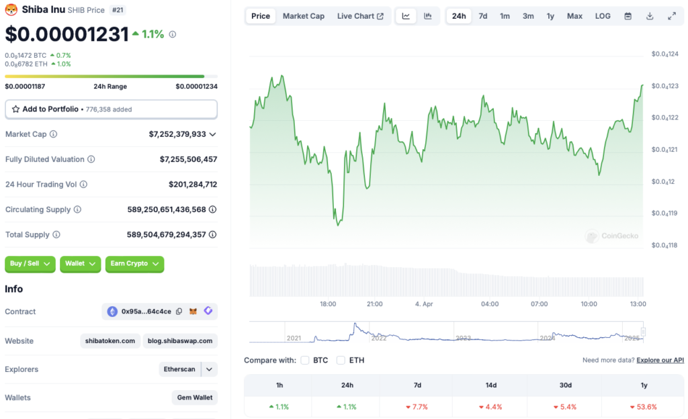Expand the Explorers dropdown arrow
Viewport: 688px width, 419px height.
coord(210,369)
